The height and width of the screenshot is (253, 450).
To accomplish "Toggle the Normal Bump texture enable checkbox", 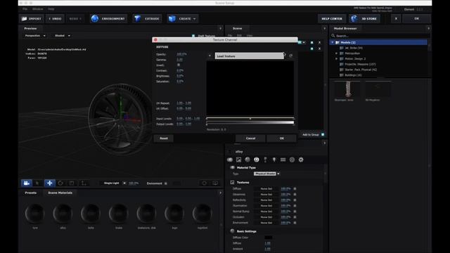I will [x=295, y=212].
